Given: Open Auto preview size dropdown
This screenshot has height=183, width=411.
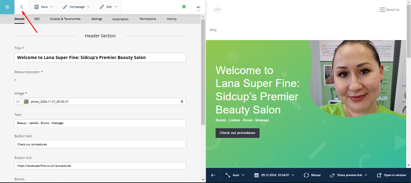Looking at the screenshot, I should tap(235, 175).
